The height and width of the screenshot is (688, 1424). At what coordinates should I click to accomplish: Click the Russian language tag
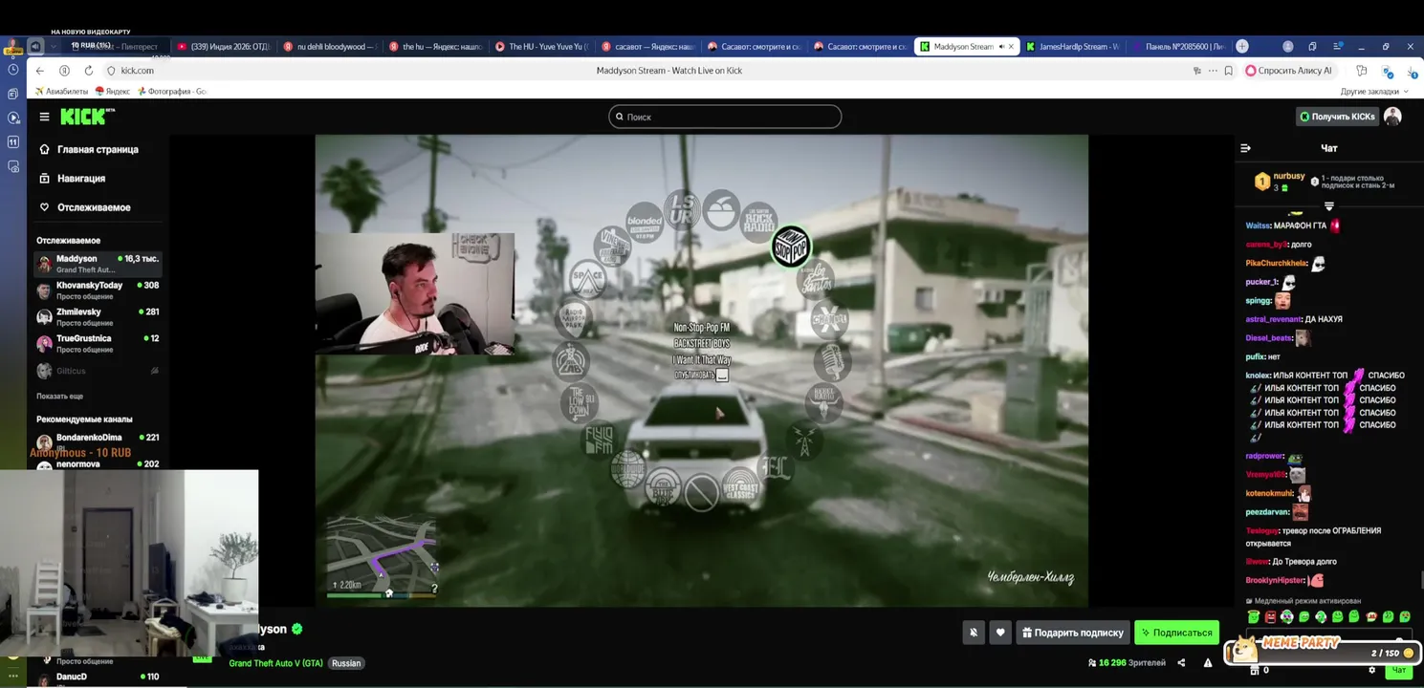(346, 663)
